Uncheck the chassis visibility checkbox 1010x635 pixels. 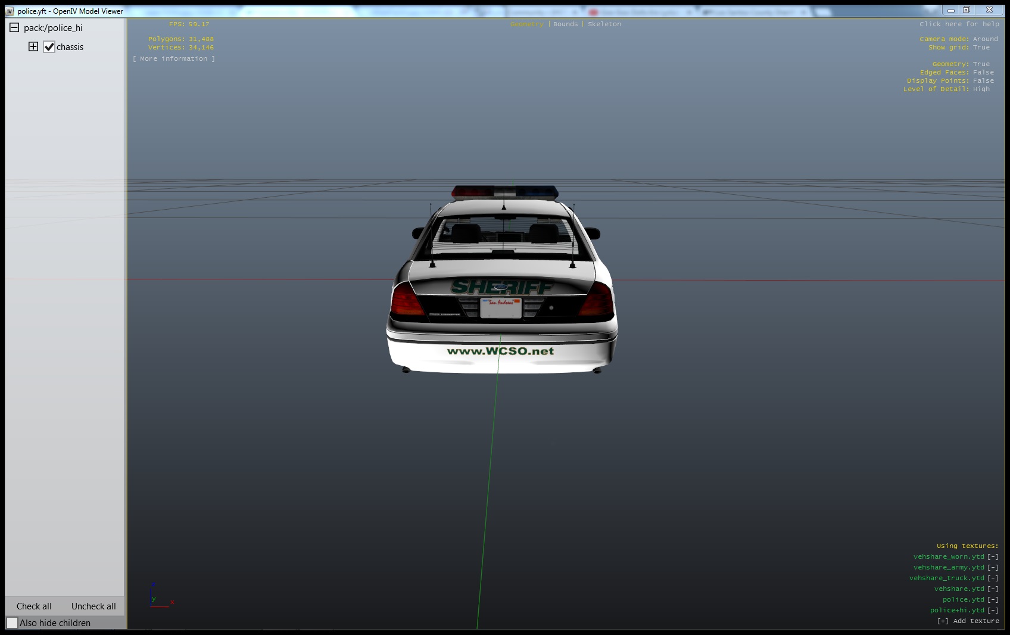[x=49, y=47]
